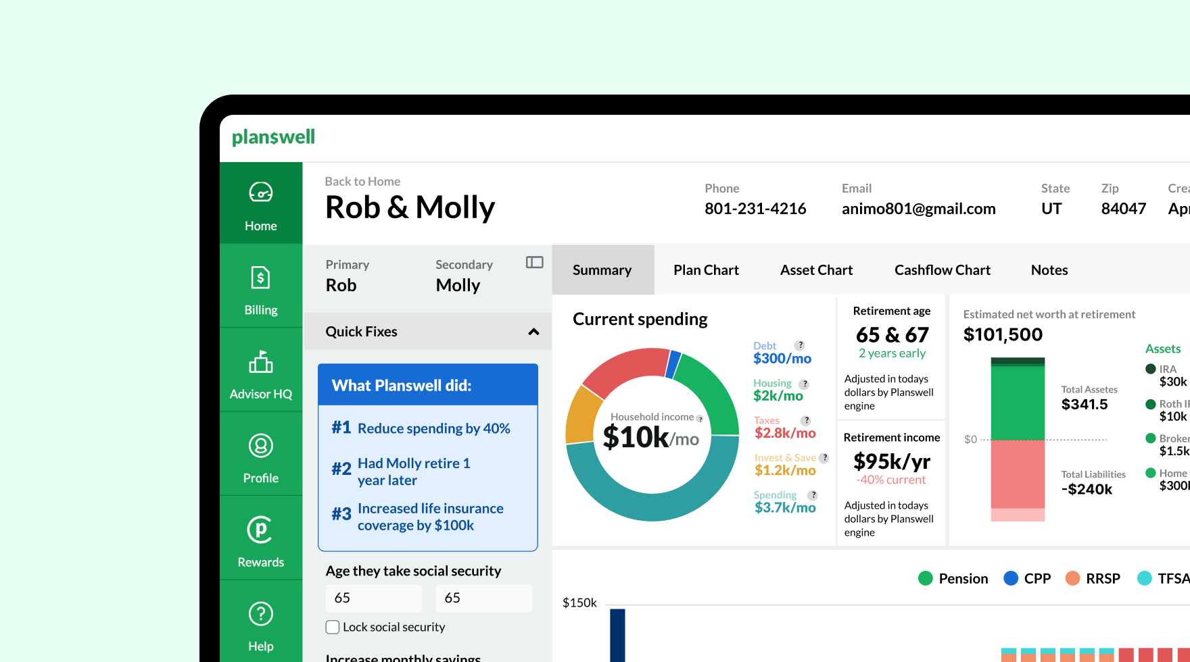
Task: Open the Cashflow Chart tab
Action: 943,270
